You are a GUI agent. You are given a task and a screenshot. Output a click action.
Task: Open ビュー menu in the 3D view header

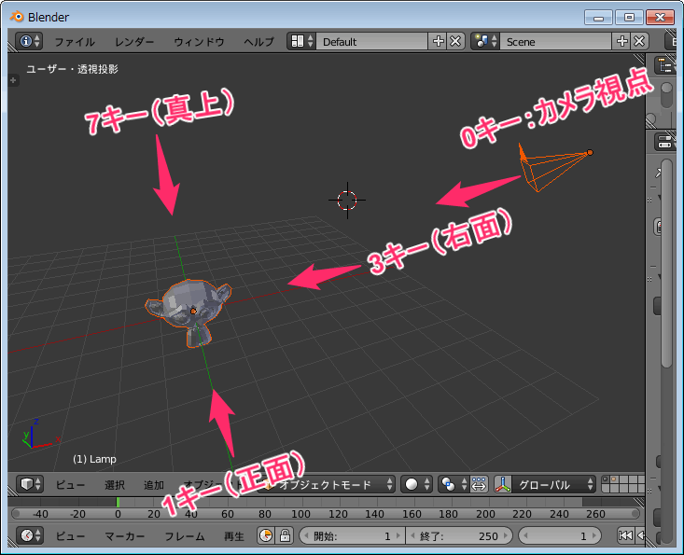[70, 484]
